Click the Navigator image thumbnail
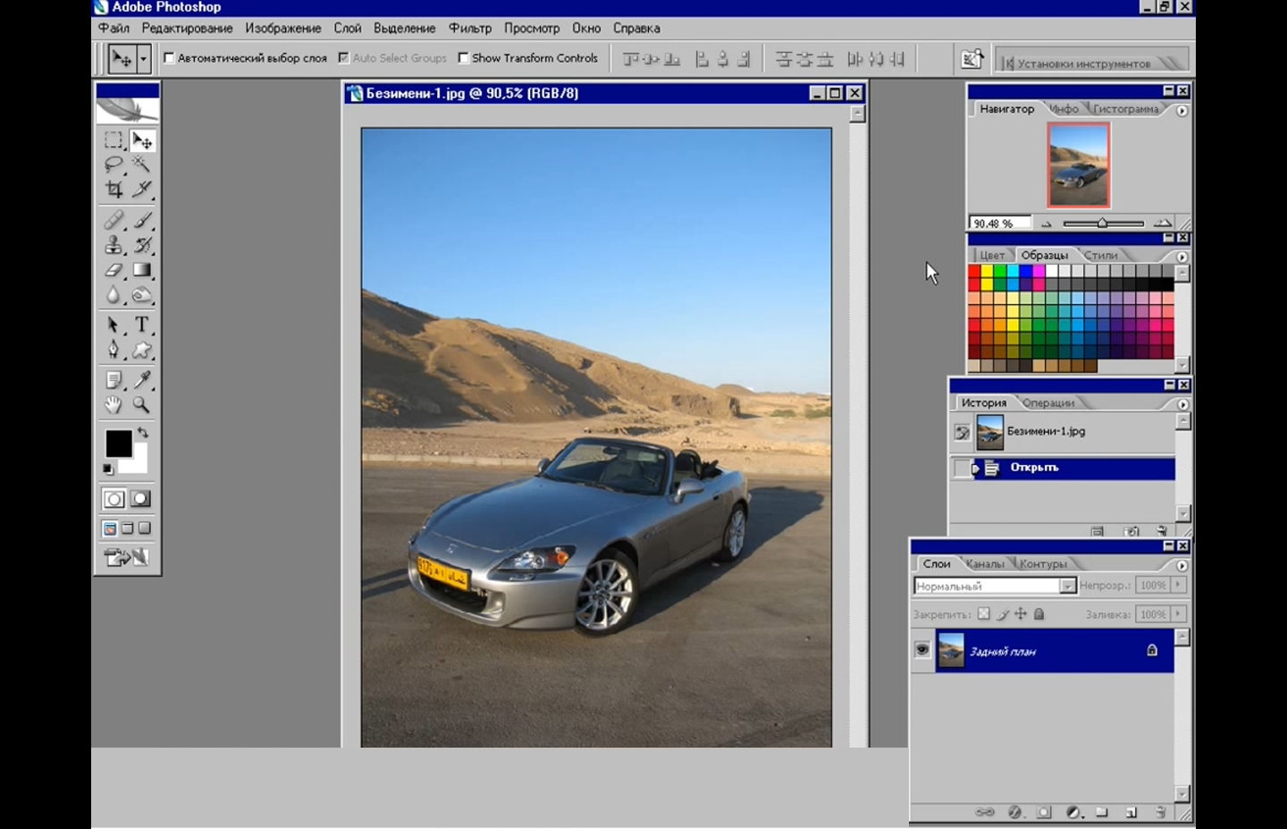 pos(1079,165)
